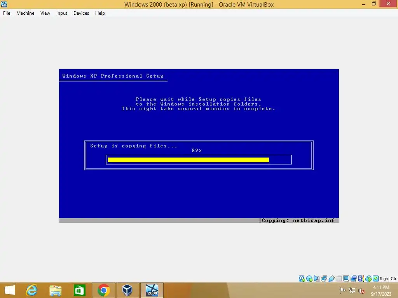The height and width of the screenshot is (298, 398).
Task: Click the "Windows XP Professional Setup" heading
Action: (113, 76)
